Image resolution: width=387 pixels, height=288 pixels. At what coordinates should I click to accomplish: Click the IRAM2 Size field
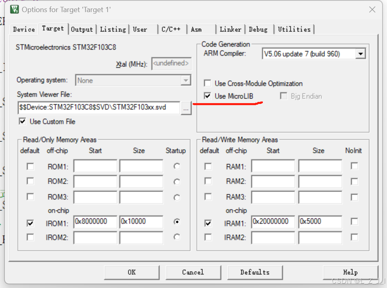coord(320,238)
